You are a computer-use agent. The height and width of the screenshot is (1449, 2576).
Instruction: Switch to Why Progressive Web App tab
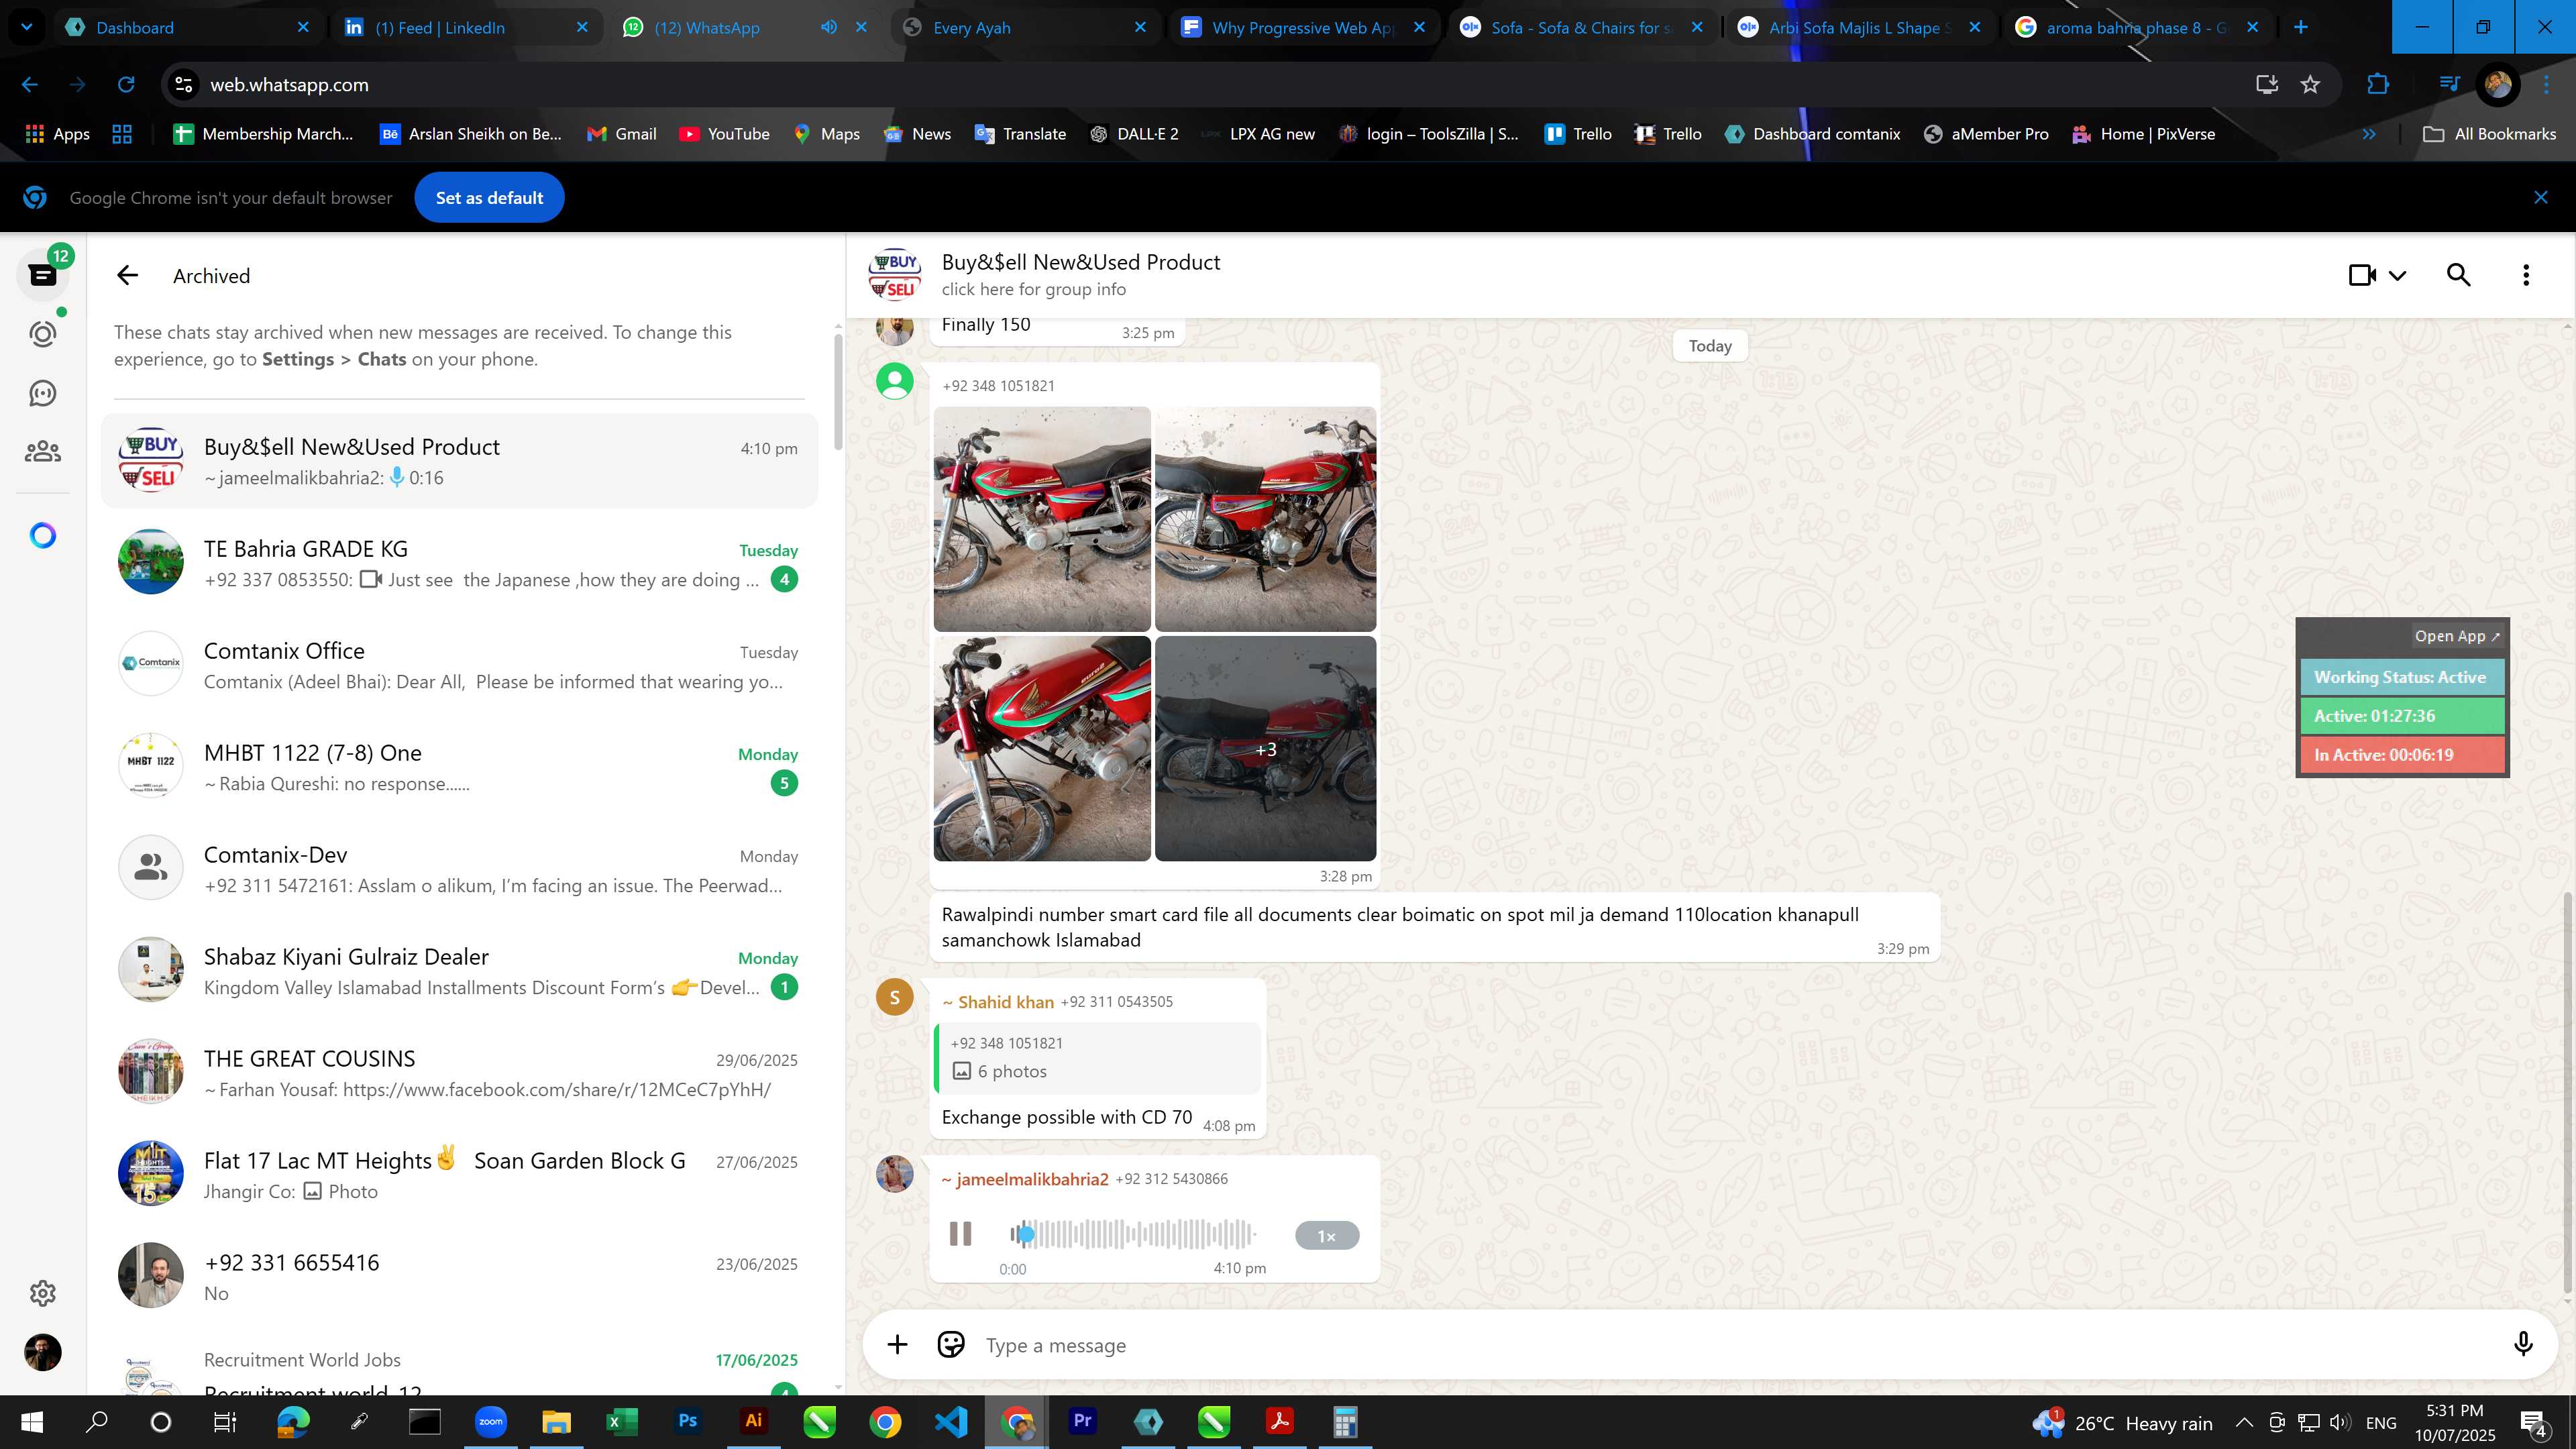pyautogui.click(x=1303, y=27)
